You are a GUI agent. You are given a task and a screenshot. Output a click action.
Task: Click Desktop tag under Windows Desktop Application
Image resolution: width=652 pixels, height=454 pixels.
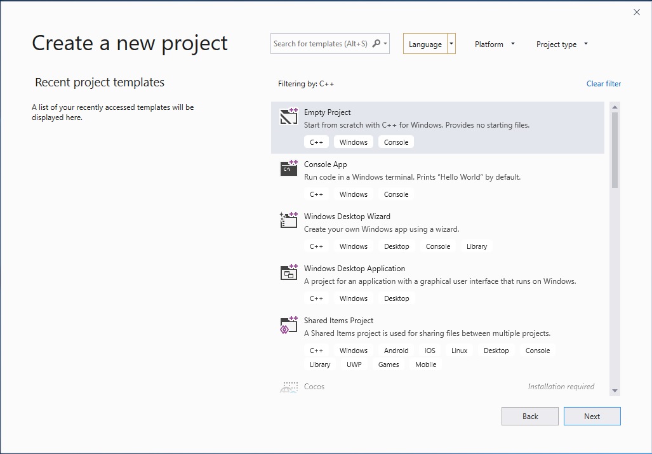point(396,298)
